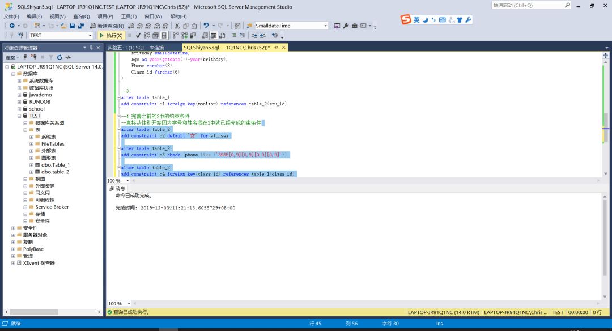Open the TEST database selector dropdown
Screen dimensions: 612x331
[90, 36]
